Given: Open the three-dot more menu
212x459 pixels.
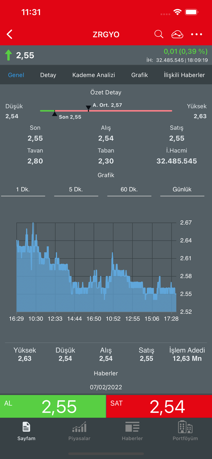Looking at the screenshot, I should coord(196,34).
